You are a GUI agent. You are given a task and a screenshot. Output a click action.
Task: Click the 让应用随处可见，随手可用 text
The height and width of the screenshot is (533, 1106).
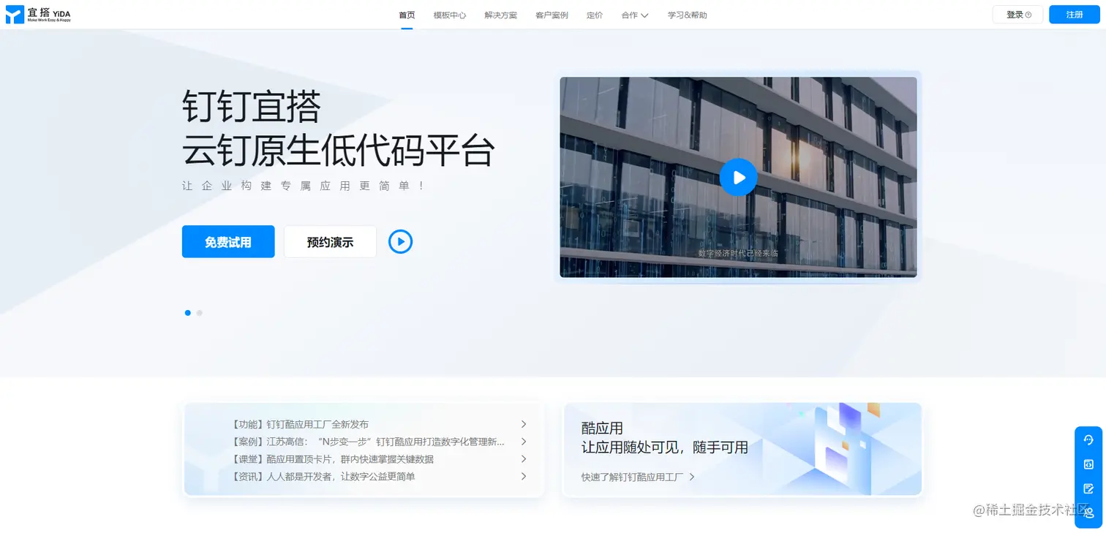(665, 447)
